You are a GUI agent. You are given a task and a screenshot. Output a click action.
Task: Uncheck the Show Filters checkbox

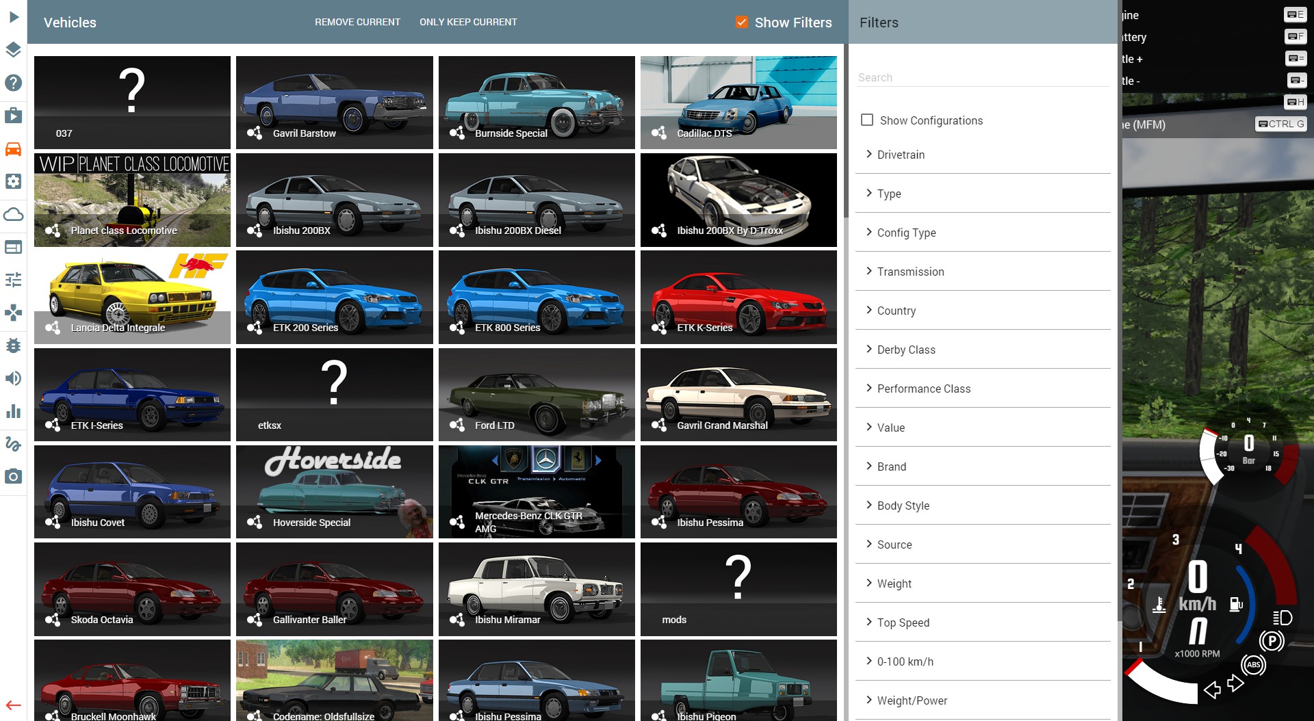click(x=742, y=23)
